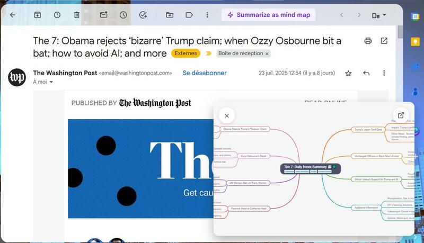Select the Ozzy Osbourne's Death node
This screenshot has width=424, height=243.
click(x=253, y=156)
